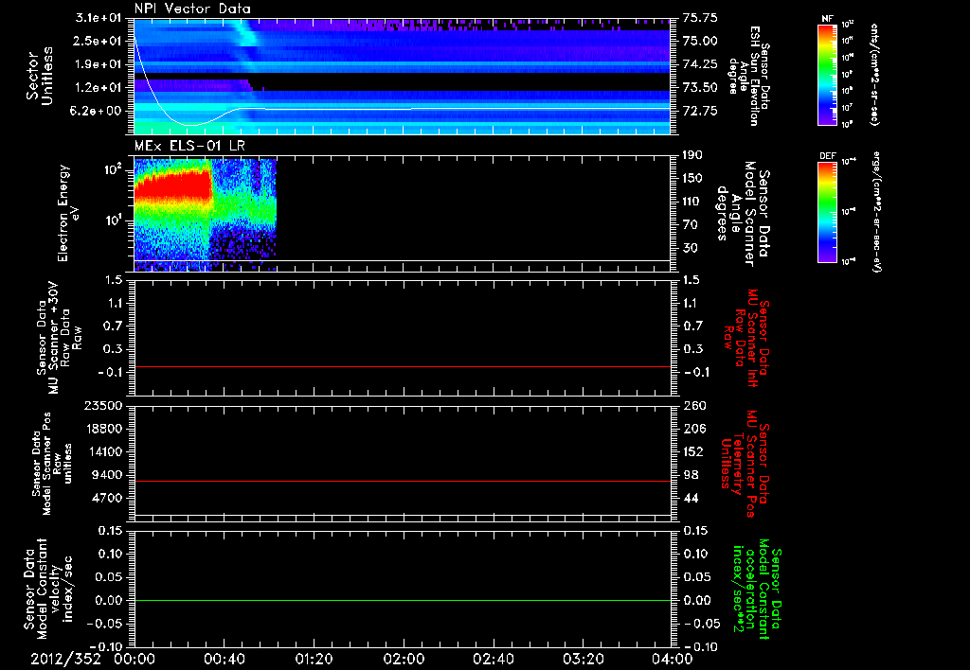Click the '02:00' time axis label
The height and width of the screenshot is (670, 970).
click(x=404, y=659)
